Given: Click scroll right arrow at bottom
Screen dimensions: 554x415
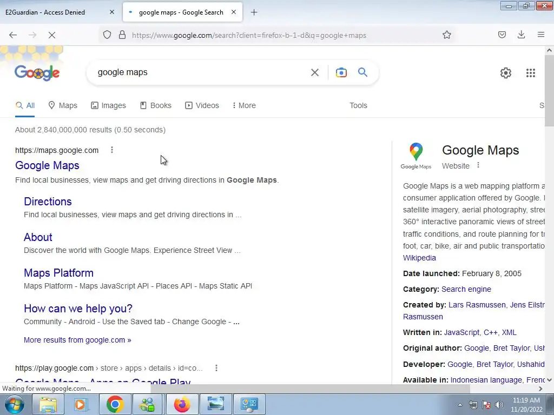Looking at the screenshot, I should pos(540,389).
